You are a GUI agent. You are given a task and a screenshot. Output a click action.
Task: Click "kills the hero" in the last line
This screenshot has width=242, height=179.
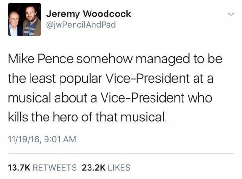click(x=43, y=117)
